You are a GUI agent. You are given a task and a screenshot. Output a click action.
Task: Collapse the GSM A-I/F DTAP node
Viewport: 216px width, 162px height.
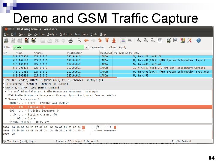pyautogui.click(x=4, y=88)
